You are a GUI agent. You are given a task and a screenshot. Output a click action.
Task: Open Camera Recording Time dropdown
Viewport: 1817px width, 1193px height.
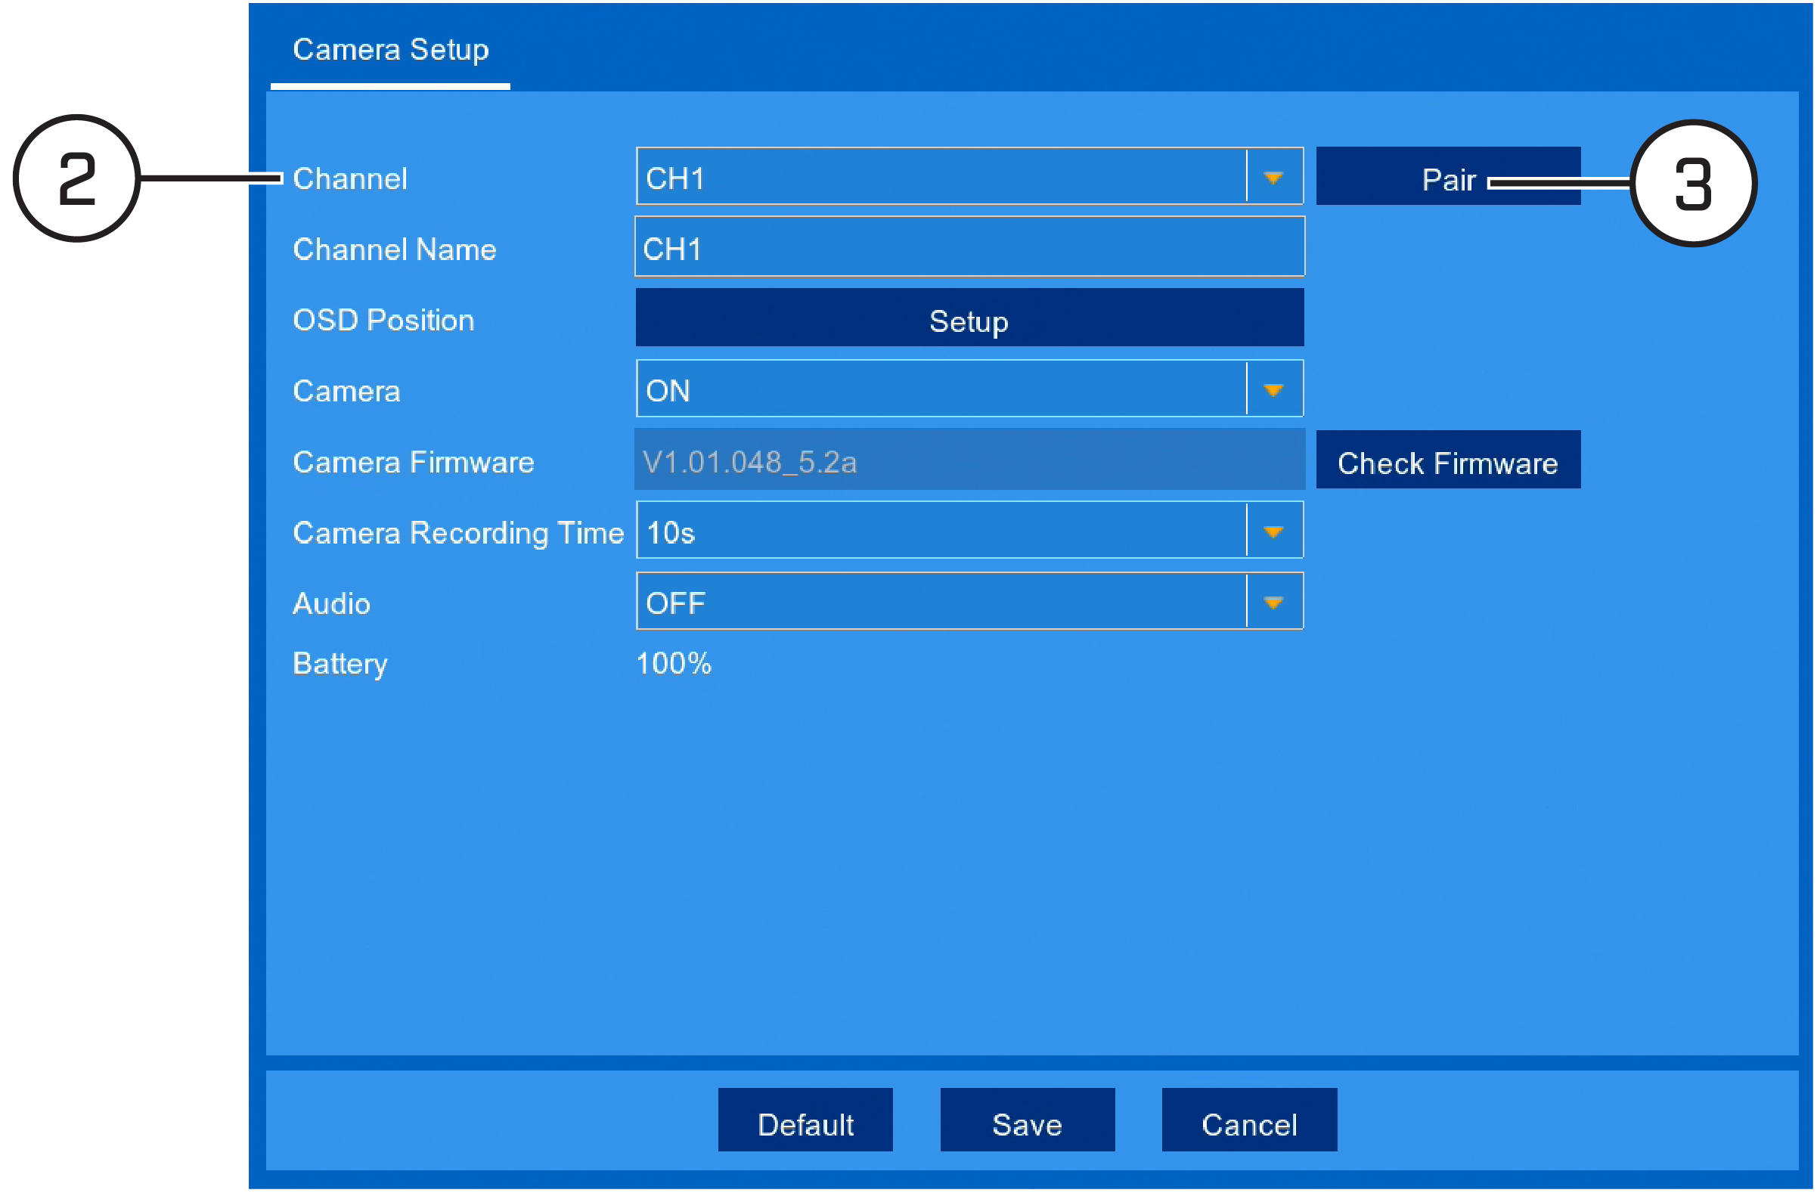click(969, 531)
